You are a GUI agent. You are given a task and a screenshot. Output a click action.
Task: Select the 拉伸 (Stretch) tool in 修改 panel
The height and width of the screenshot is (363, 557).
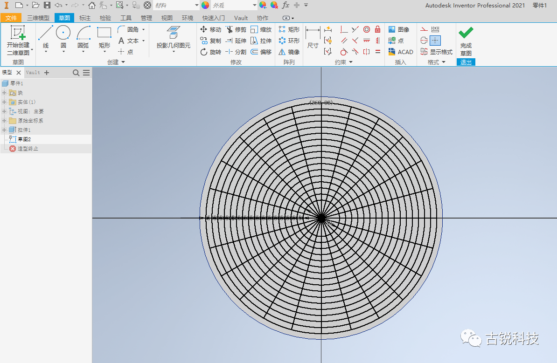click(x=261, y=41)
